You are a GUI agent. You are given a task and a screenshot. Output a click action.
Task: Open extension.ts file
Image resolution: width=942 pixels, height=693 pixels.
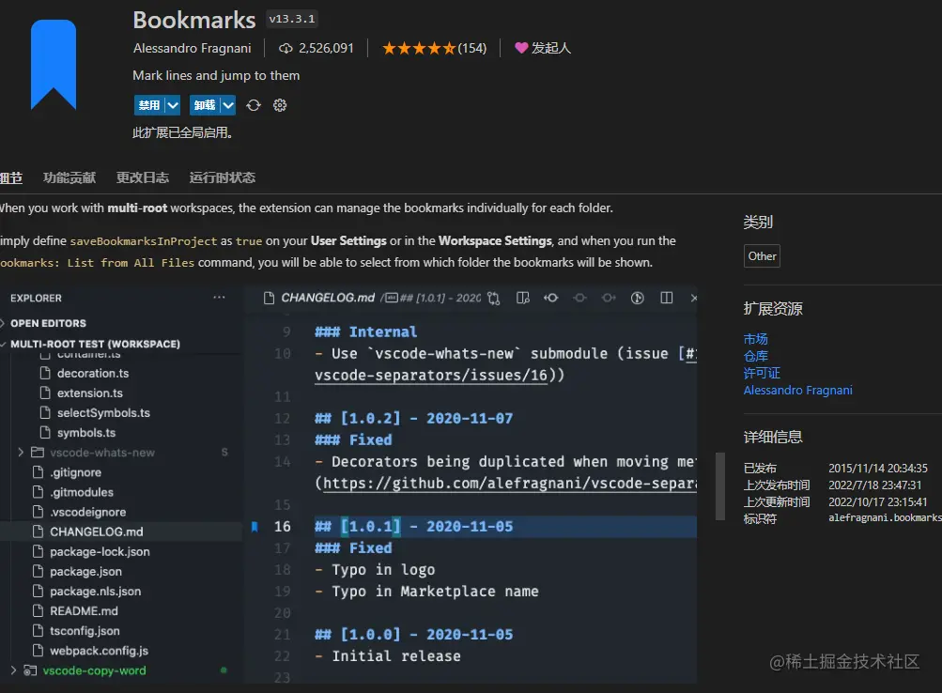coord(89,393)
